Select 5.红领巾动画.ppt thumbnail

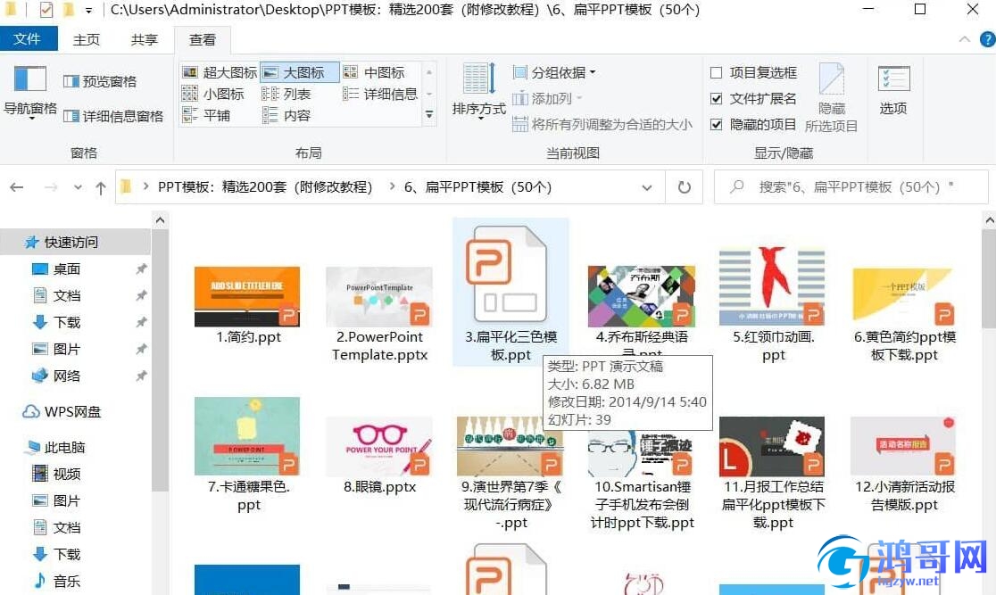[772, 286]
